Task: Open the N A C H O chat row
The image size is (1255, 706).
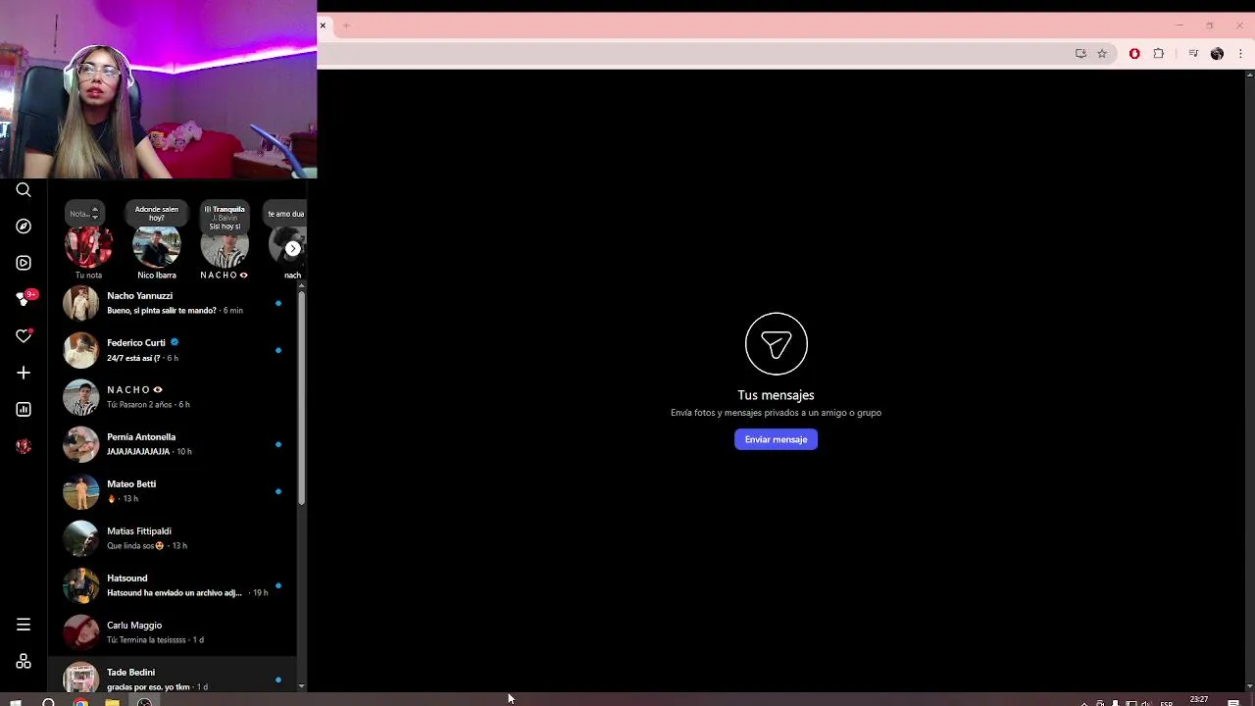Action: [173, 397]
